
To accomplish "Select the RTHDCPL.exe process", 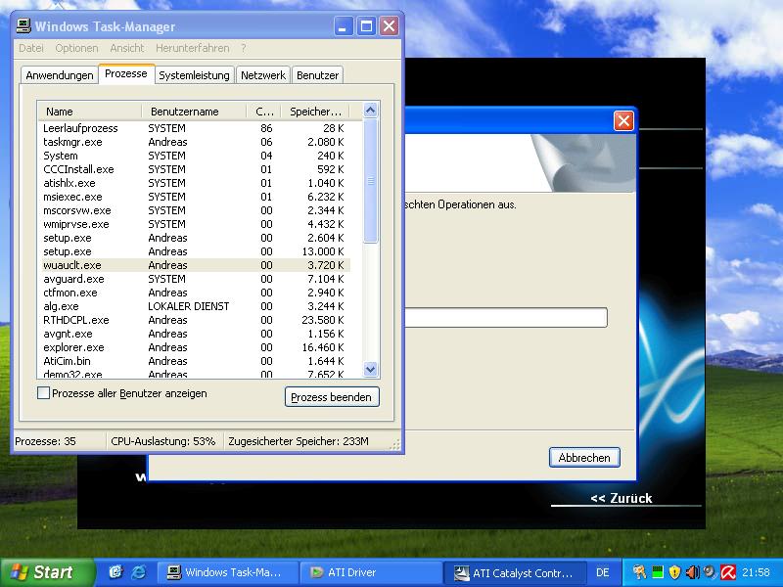I will point(194,320).
